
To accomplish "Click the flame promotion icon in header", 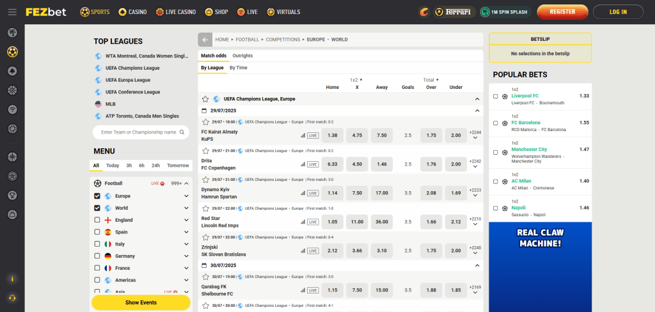I will pos(424,12).
